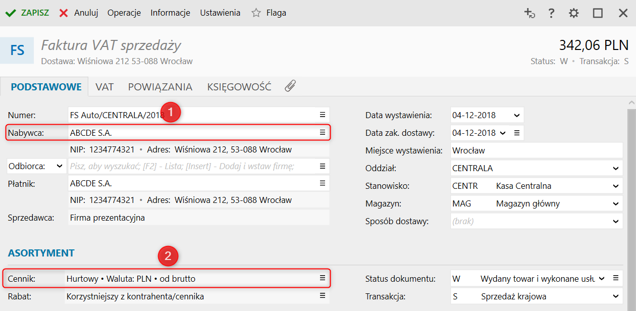Switch to the KSIĘGOWOŚĆ tab

(x=239, y=87)
